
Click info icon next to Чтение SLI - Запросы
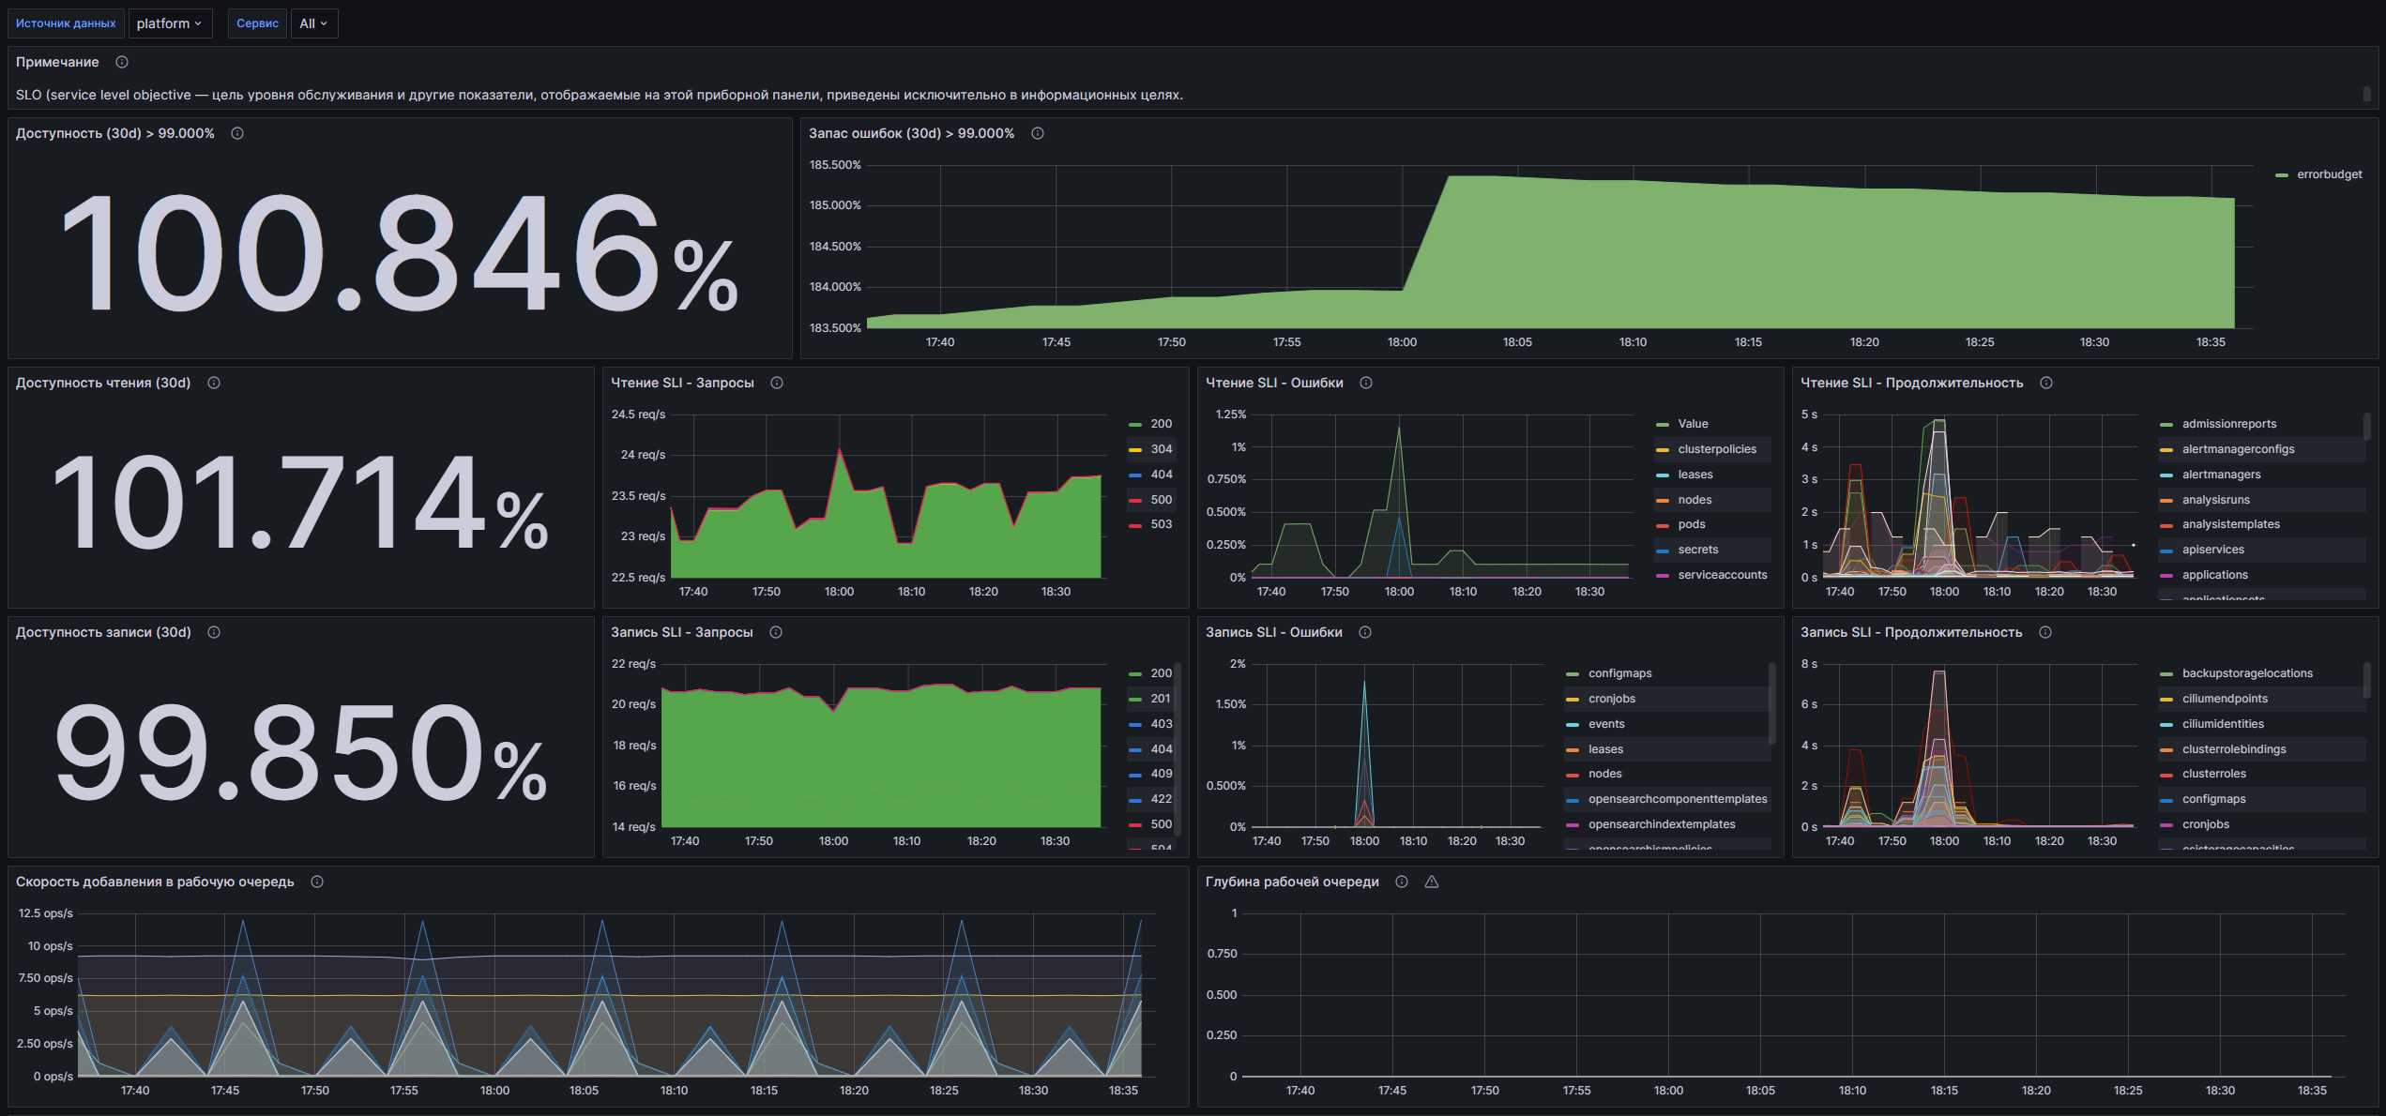(x=777, y=383)
